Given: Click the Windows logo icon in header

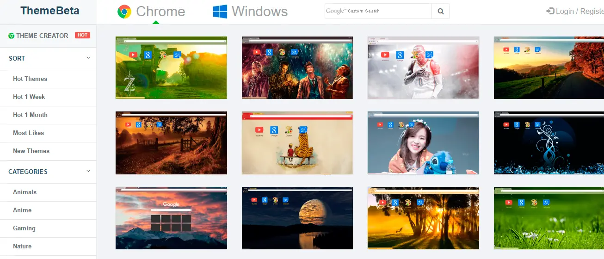Looking at the screenshot, I should pos(220,12).
